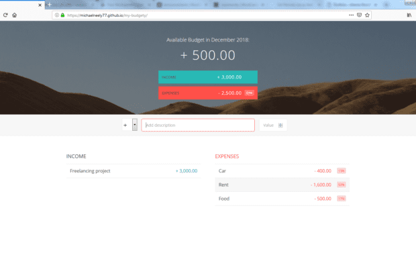View secure connection padlock details
Screen dimensions: 416x255
click(x=62, y=15)
